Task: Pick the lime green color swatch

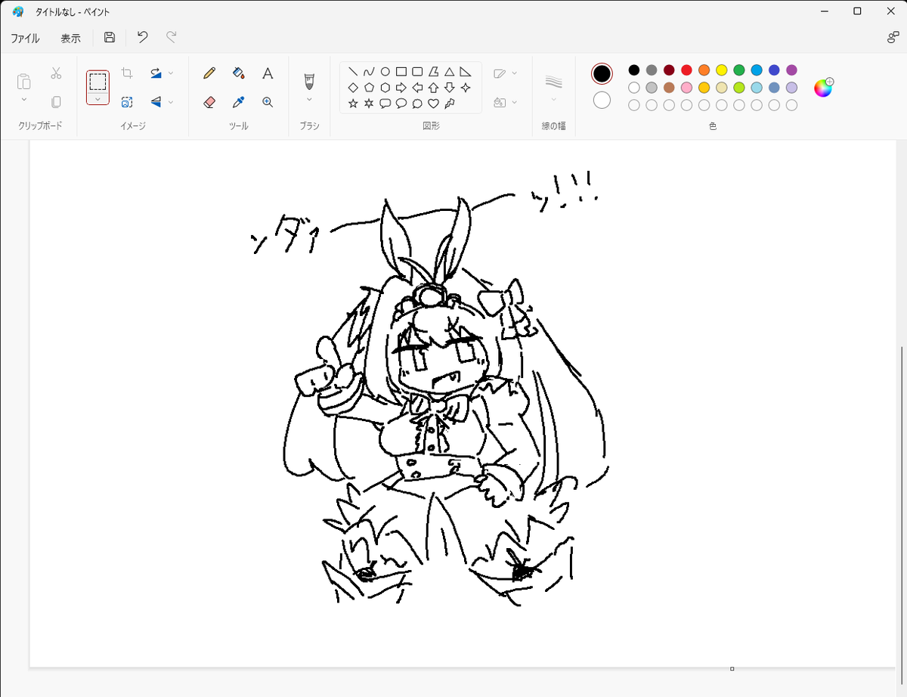Action: click(x=739, y=88)
